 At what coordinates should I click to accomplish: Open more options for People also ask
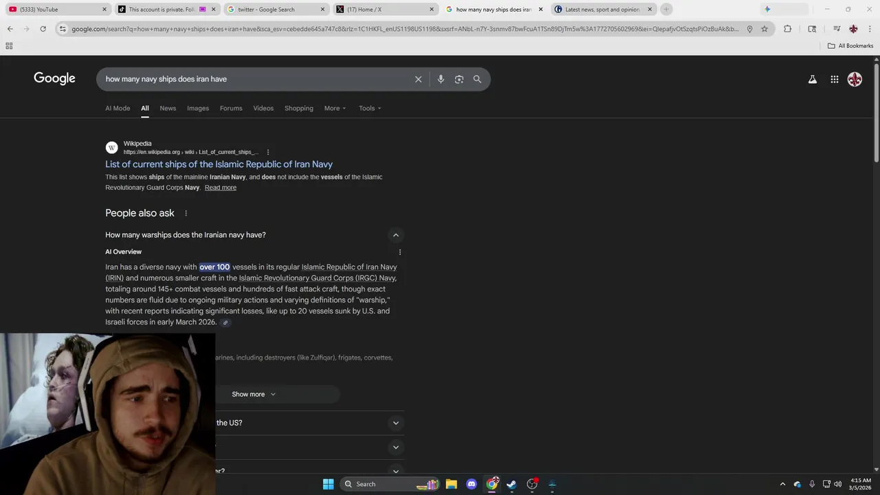click(x=186, y=213)
